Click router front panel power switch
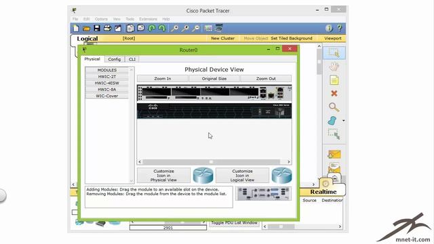434x244 pixels. click(x=280, y=113)
